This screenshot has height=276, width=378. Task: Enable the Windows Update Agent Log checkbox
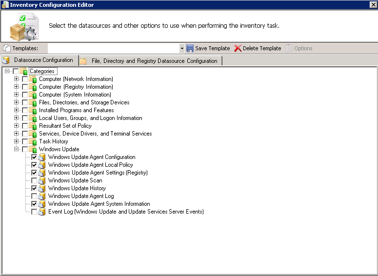tap(34, 196)
